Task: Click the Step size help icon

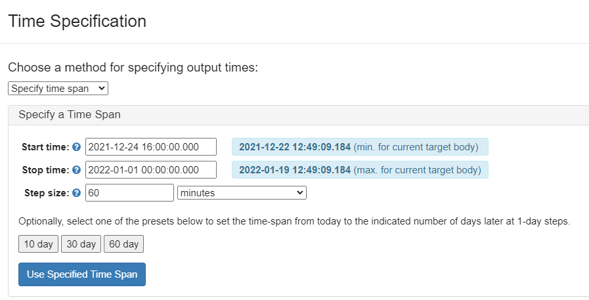Action: tap(76, 193)
